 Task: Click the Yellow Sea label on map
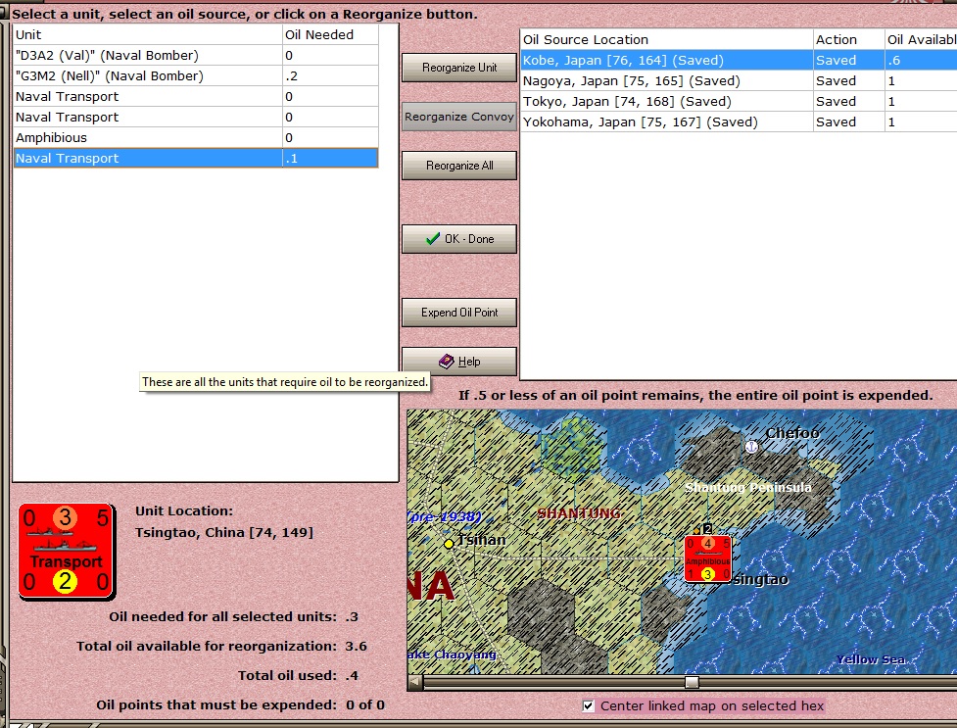pyautogui.click(x=871, y=659)
